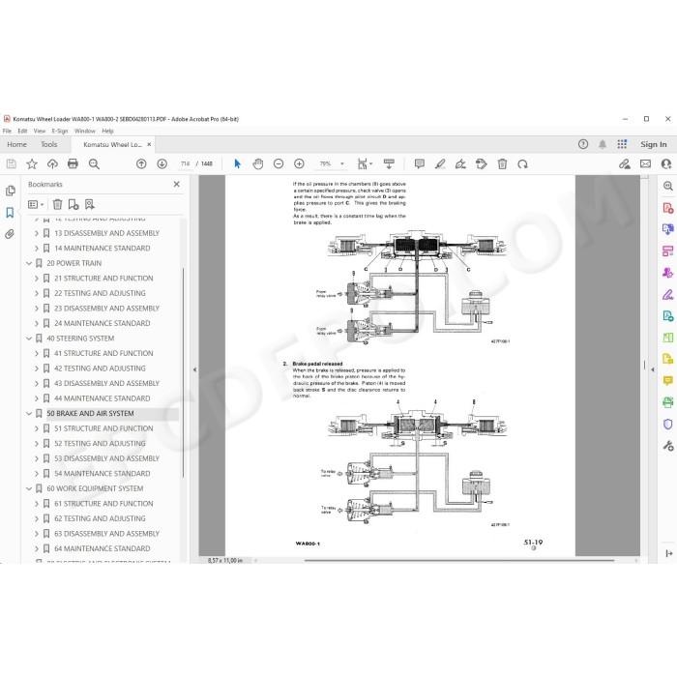Open the Edit menu
The width and height of the screenshot is (677, 677).
click(22, 131)
